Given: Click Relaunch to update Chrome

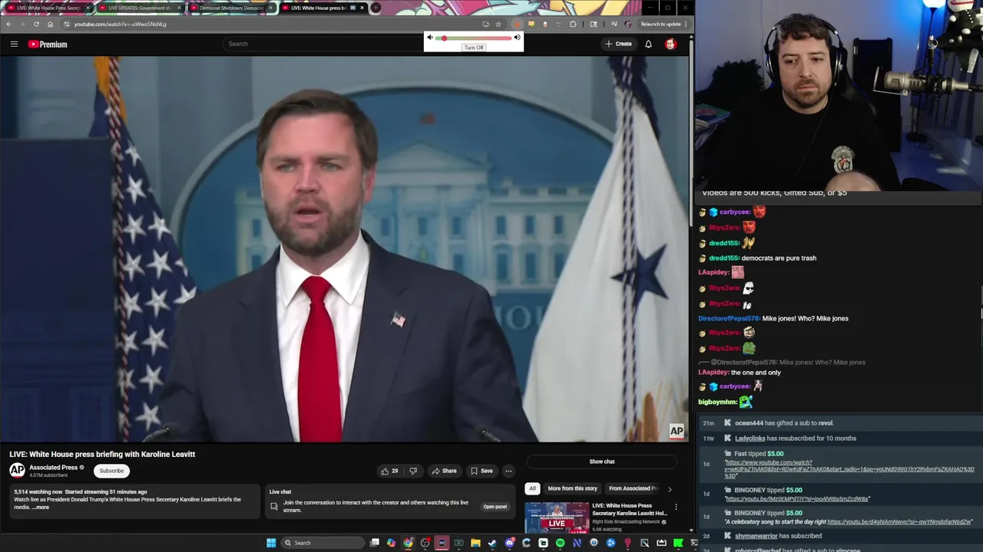Looking at the screenshot, I should pos(660,24).
